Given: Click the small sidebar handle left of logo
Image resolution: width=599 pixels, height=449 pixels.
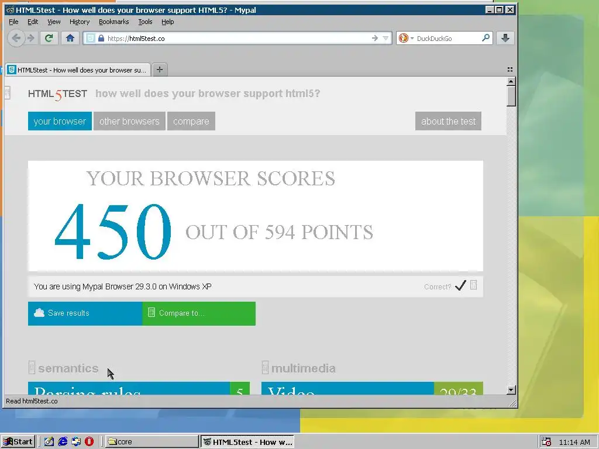Looking at the screenshot, I should (x=7, y=93).
